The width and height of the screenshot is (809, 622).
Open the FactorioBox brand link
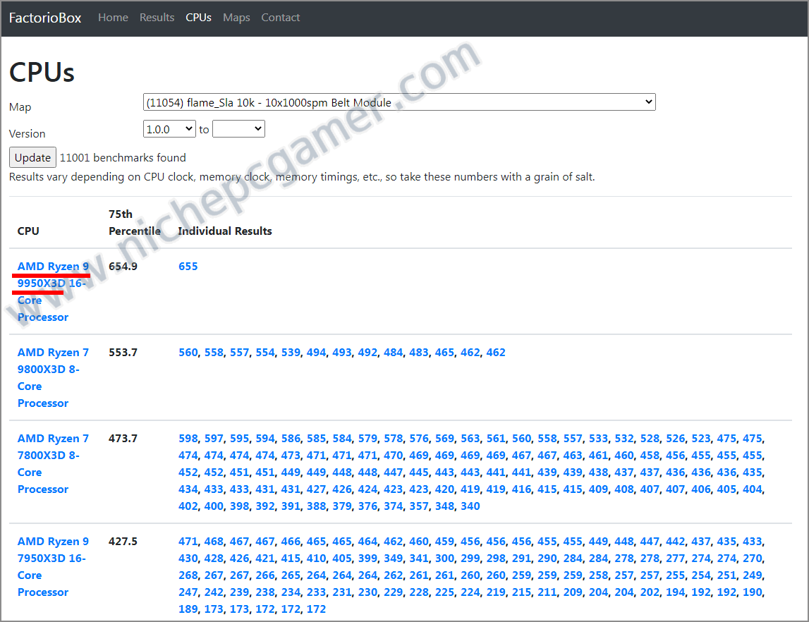45,18
